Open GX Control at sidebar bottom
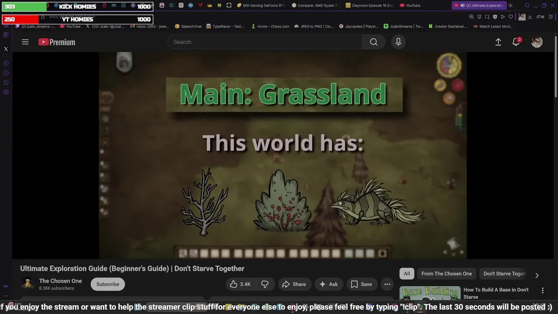The width and height of the screenshot is (558, 314). pos(6,286)
